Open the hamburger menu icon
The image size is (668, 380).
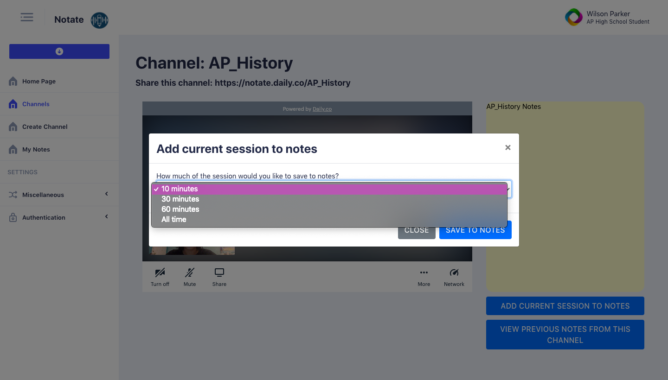[27, 18]
